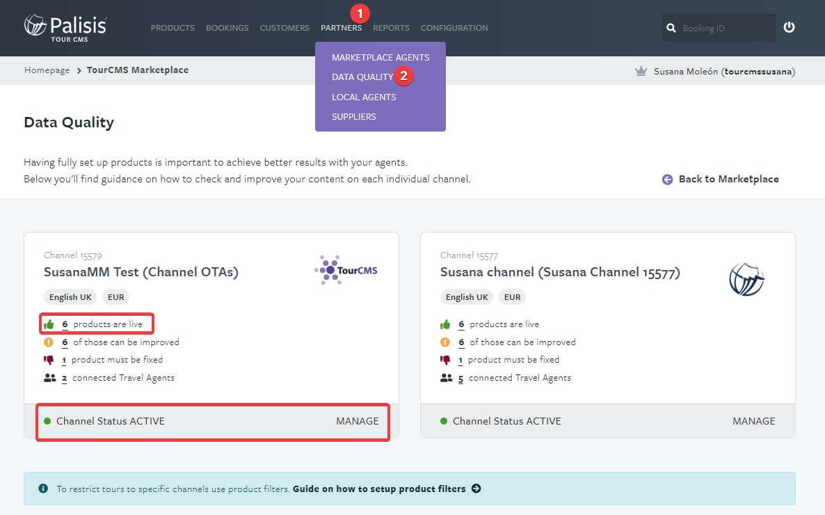Viewport: 825px width, 515px height.
Task: Click 6 products are live in SusanaMM card
Action: pos(102,324)
